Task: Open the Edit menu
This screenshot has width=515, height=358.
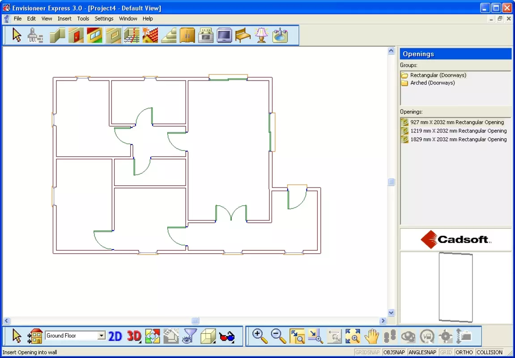Action: 31,19
